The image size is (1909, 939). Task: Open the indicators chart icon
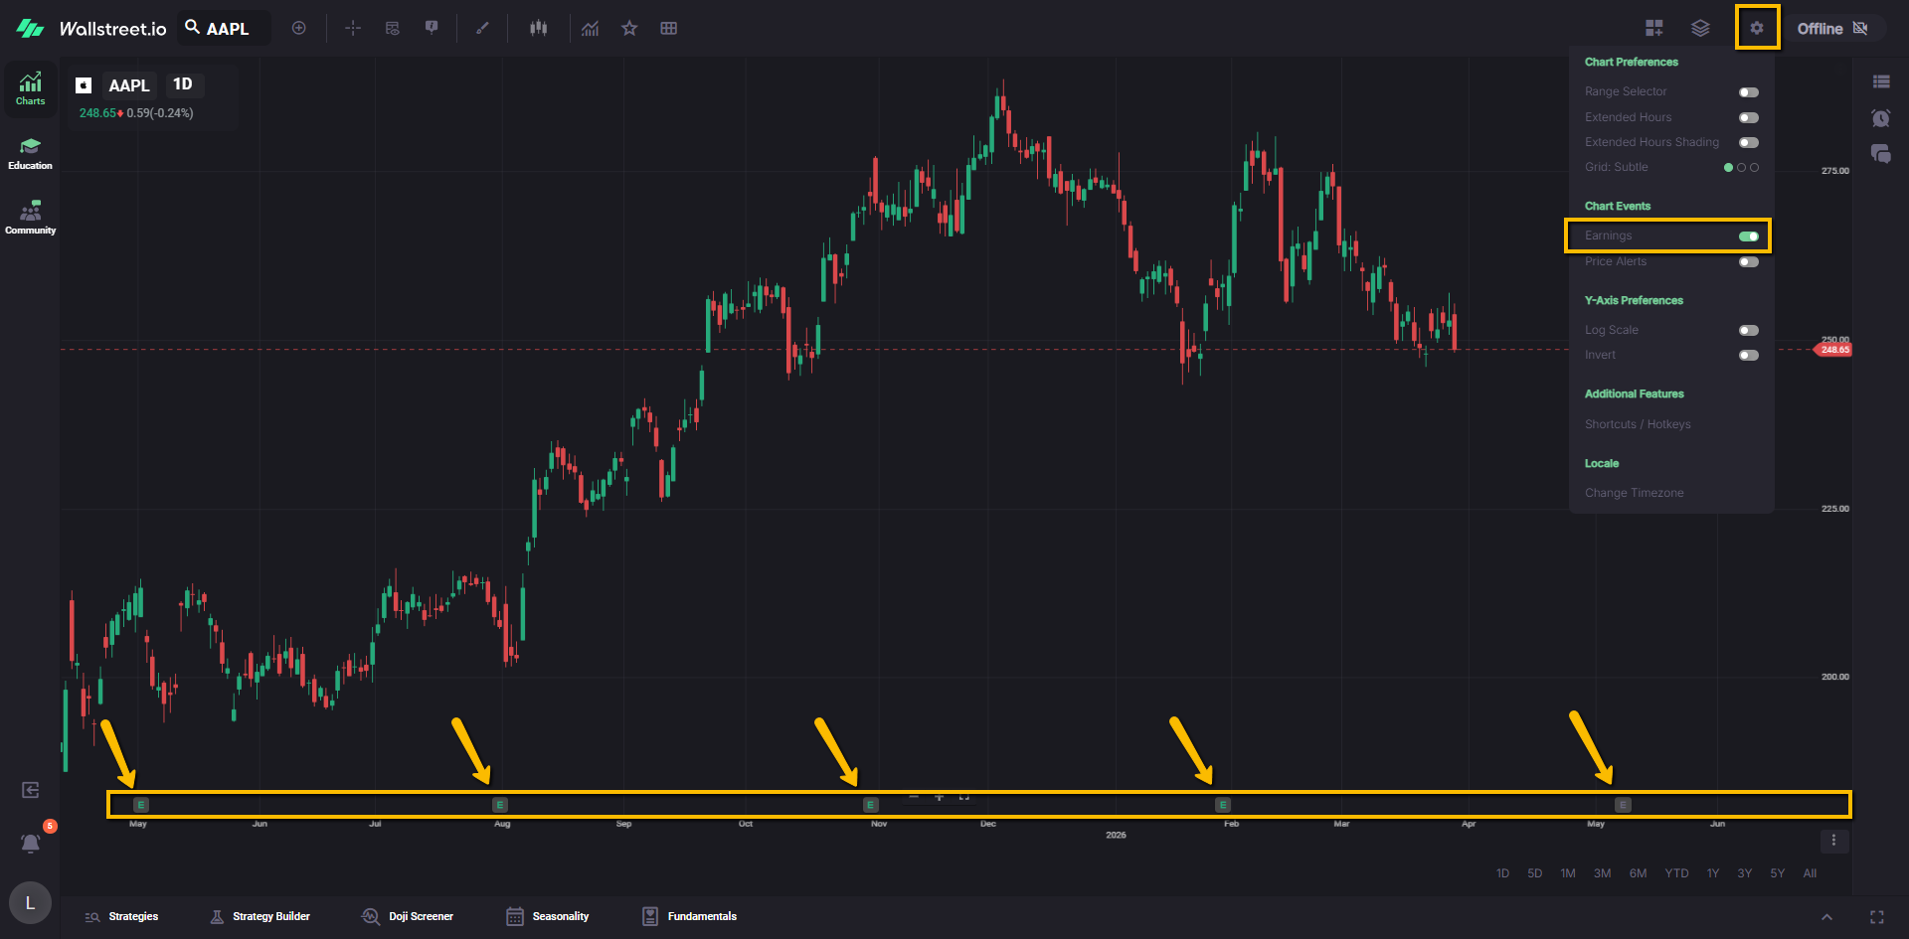point(591,28)
